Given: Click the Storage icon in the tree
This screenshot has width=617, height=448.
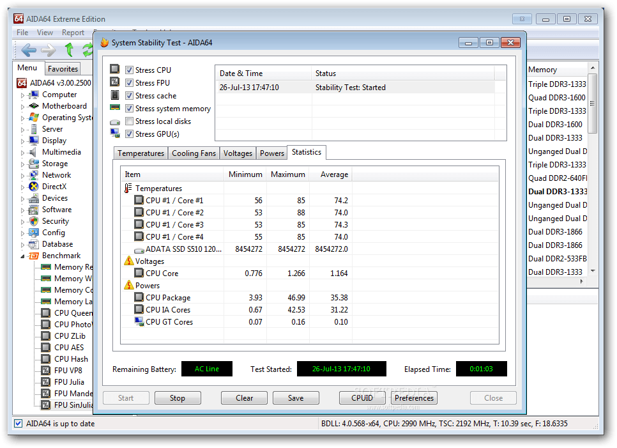Looking at the screenshot, I should coord(34,164).
